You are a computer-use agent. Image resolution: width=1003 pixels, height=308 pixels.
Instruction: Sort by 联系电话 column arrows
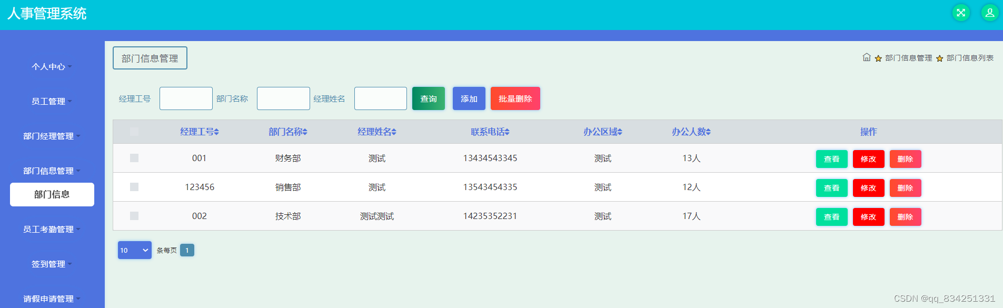(x=507, y=132)
